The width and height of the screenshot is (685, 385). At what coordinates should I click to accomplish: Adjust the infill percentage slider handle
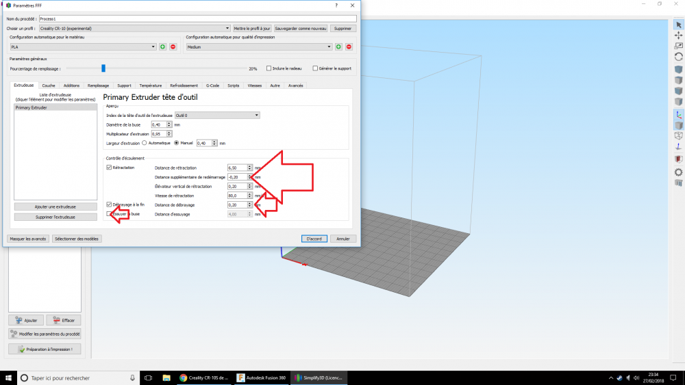103,68
